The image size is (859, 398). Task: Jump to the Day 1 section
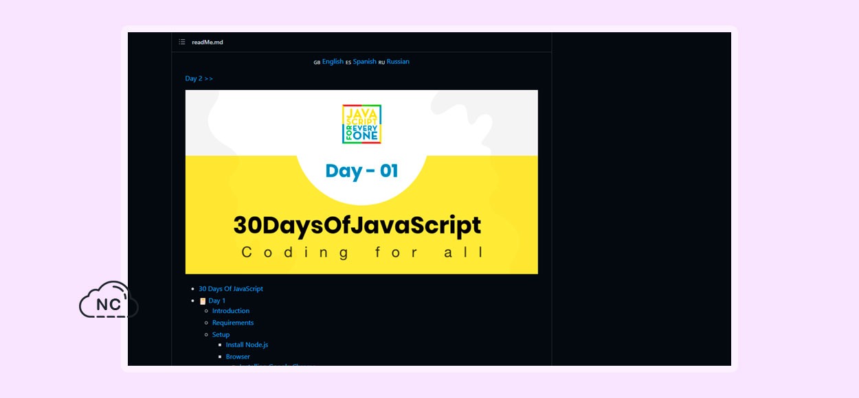coord(216,301)
